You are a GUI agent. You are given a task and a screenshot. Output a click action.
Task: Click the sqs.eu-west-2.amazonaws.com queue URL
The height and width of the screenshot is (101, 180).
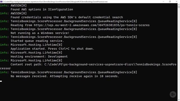[x=92, y=25]
